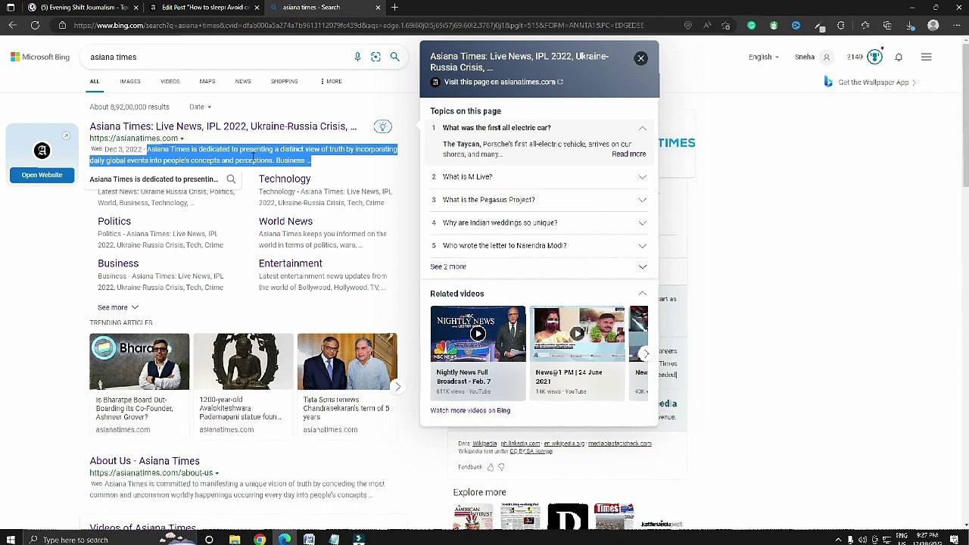Like the knowledge panel with thumbs up
Viewport: 969px width, 545px height.
tap(491, 467)
